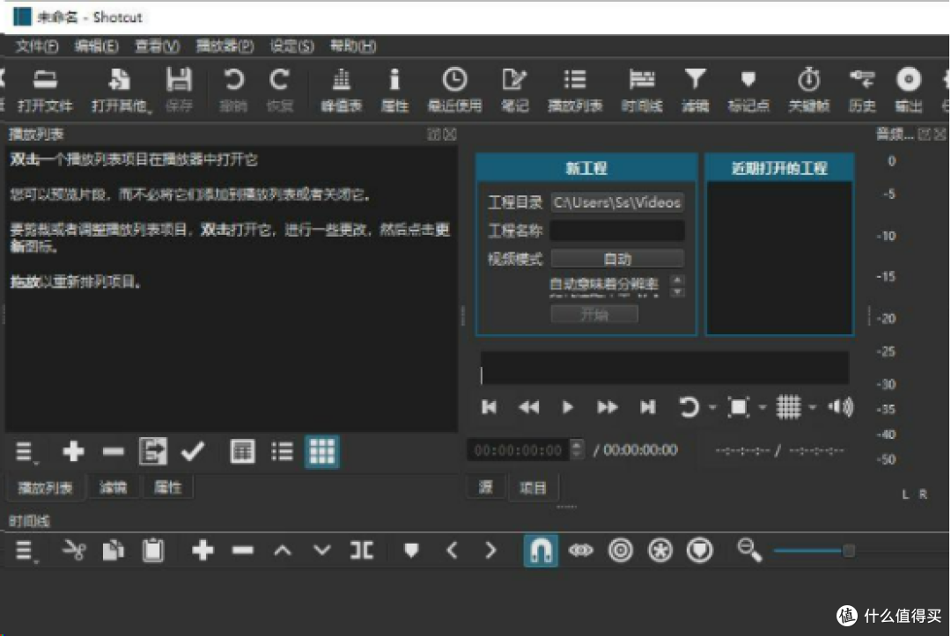Toggle player grid overlay button
This screenshot has width=951, height=636.
pos(788,407)
